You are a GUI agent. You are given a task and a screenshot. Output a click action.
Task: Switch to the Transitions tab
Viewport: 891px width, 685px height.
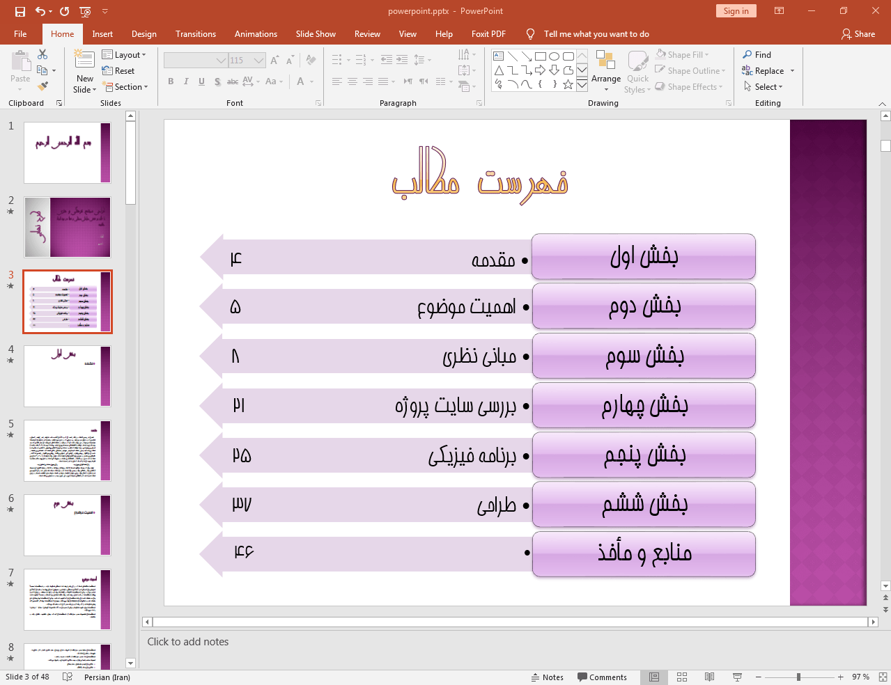196,33
